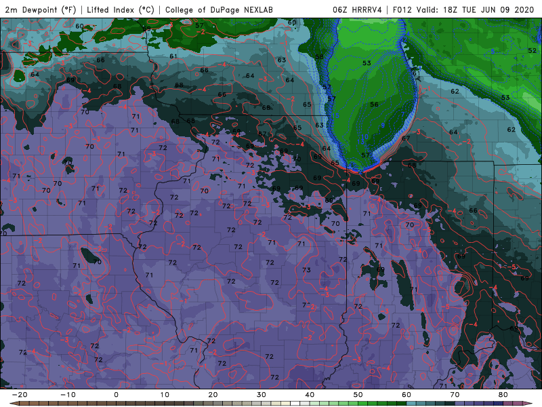The width and height of the screenshot is (542, 407).
Task: Click the 20 label on the color scale
Action: click(x=213, y=395)
